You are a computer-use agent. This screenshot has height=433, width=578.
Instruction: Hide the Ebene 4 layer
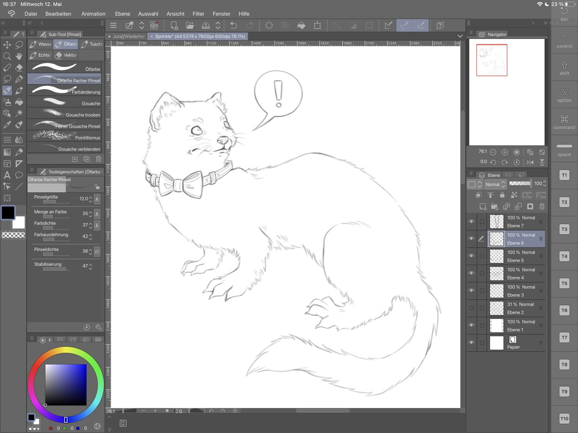tap(471, 274)
